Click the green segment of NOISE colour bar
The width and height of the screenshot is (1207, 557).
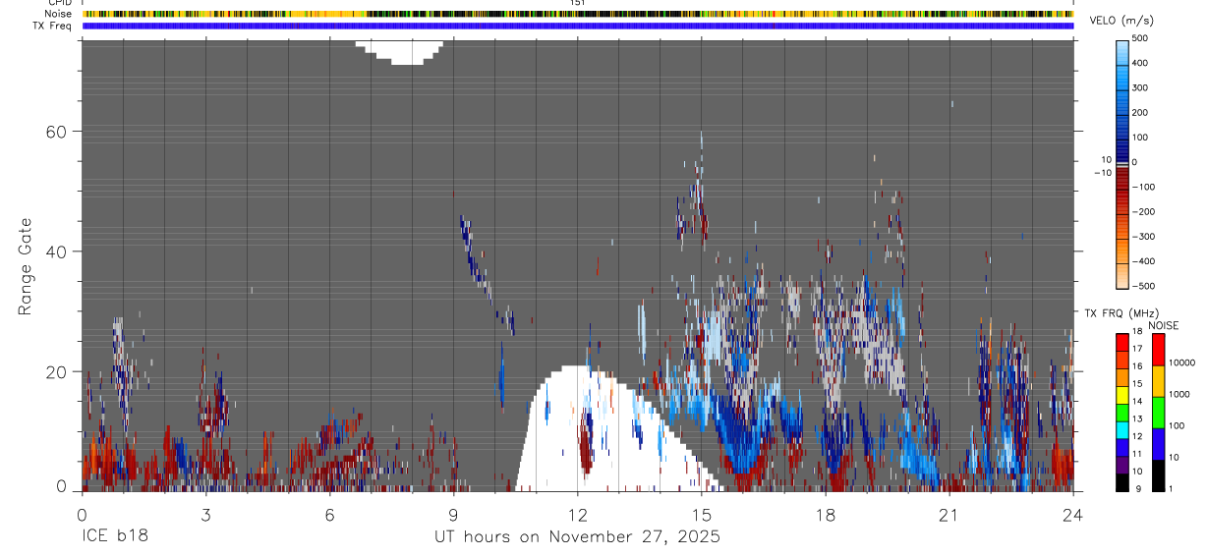click(x=1158, y=413)
